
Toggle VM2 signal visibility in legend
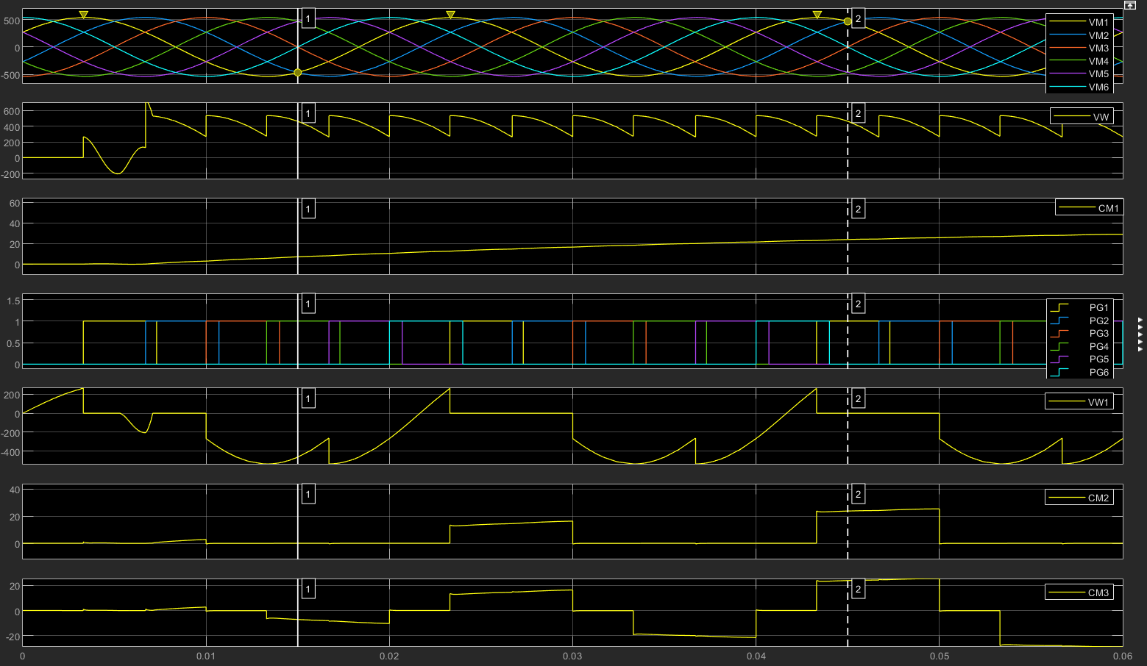click(1080, 35)
